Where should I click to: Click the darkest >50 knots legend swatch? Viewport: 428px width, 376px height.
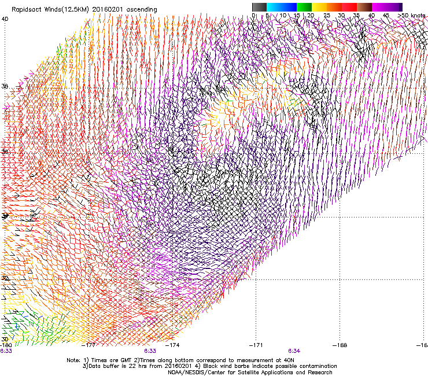pyautogui.click(x=401, y=7)
